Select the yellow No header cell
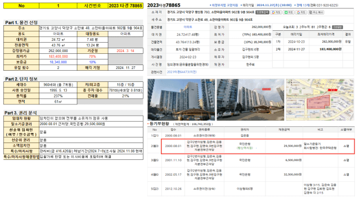The width and height of the screenshot is (360, 202). pyautogui.click(x=21, y=6)
